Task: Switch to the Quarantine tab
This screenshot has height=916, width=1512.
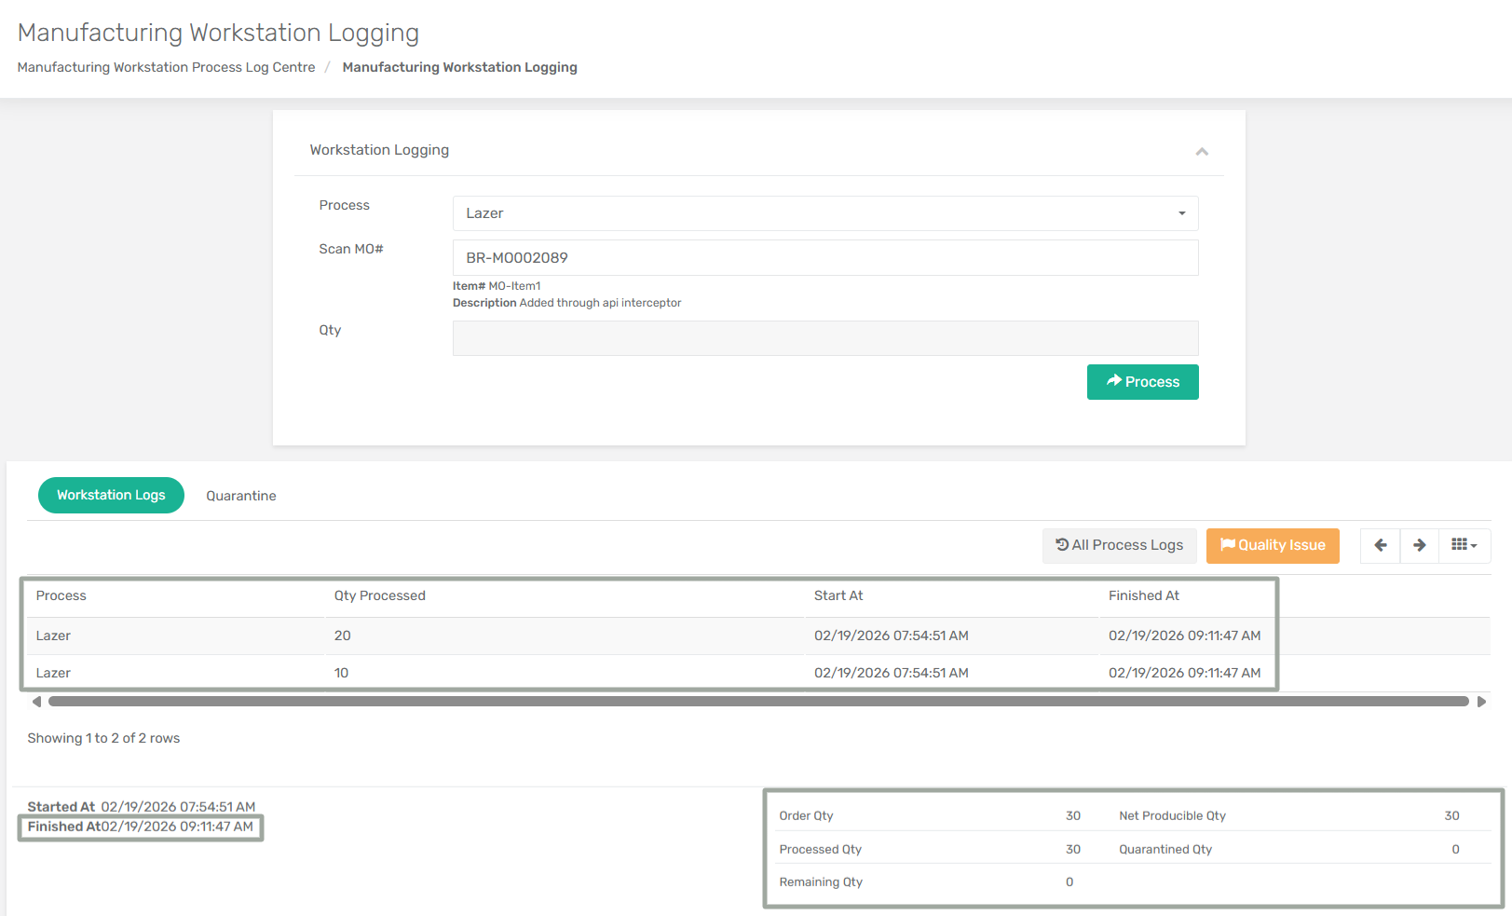Action: (x=241, y=496)
